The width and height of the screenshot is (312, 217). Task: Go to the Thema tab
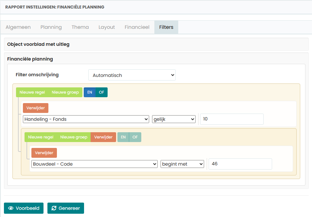click(80, 27)
